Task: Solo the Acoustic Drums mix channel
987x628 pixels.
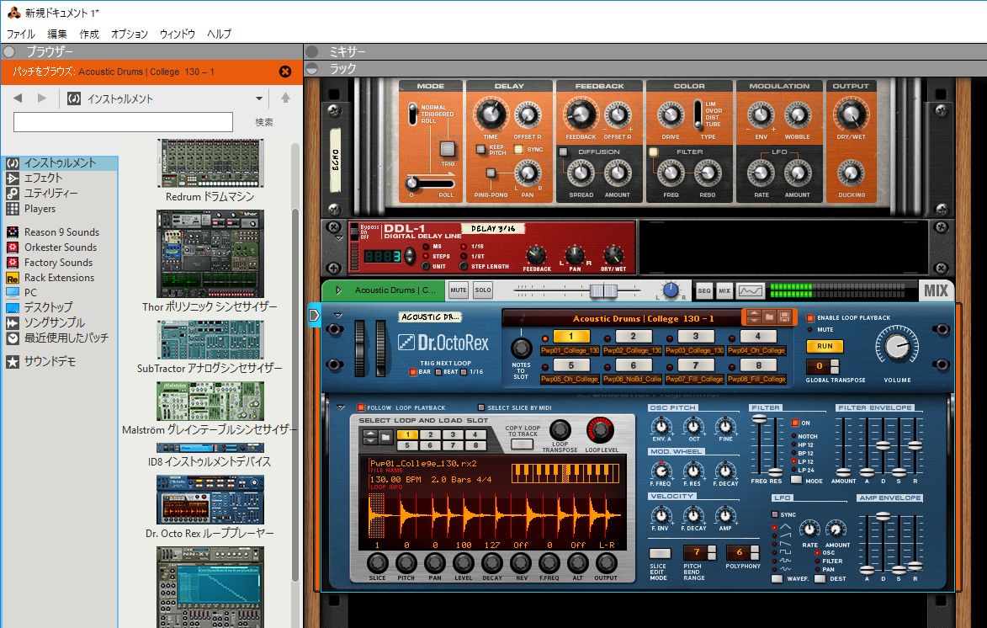Action: (483, 290)
